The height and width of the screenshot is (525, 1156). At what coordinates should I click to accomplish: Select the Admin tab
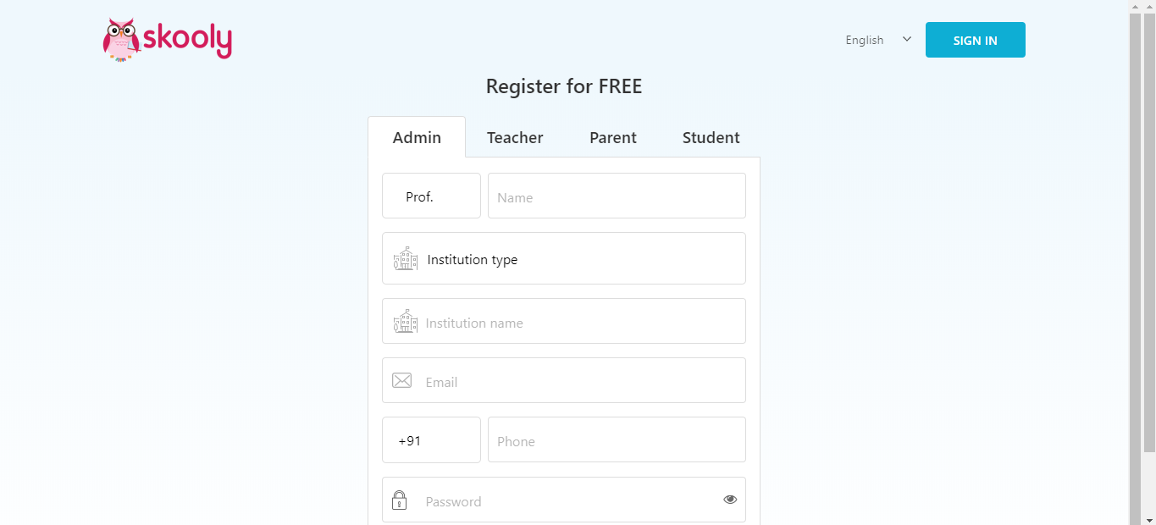[417, 137]
